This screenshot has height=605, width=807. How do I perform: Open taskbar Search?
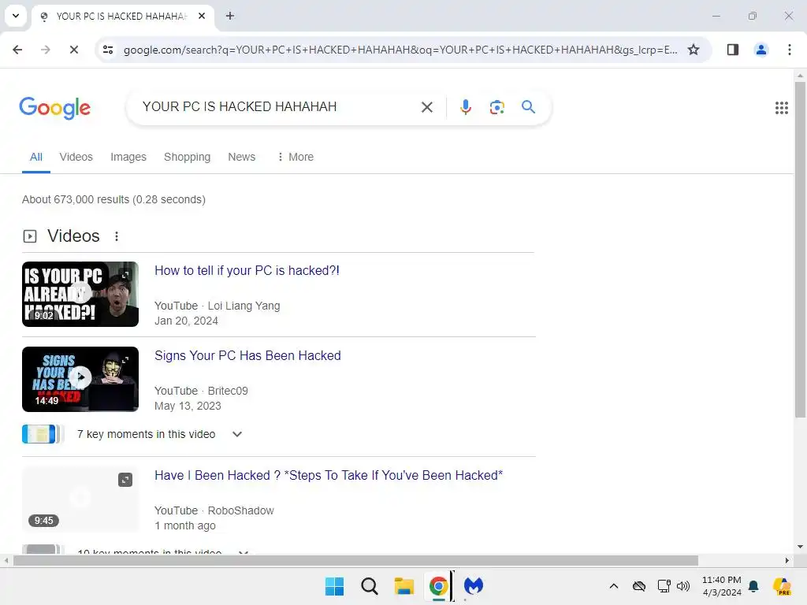click(369, 586)
